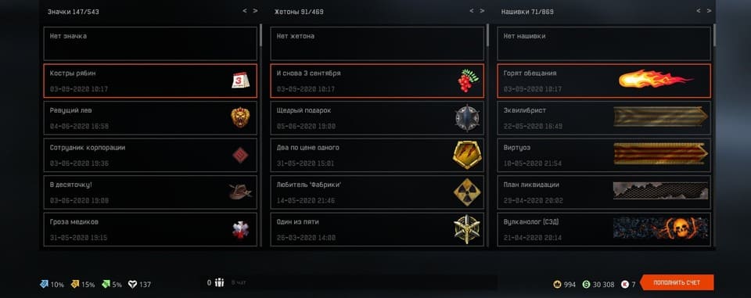The height and width of the screenshot is (298, 751).
Task: Select the Нет значка option
Action: coord(150,44)
